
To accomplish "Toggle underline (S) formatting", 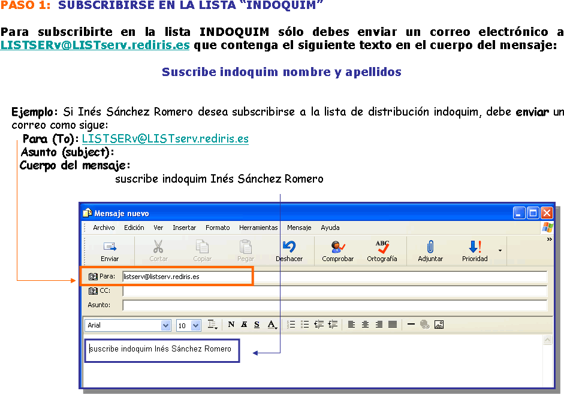I will click(x=257, y=325).
